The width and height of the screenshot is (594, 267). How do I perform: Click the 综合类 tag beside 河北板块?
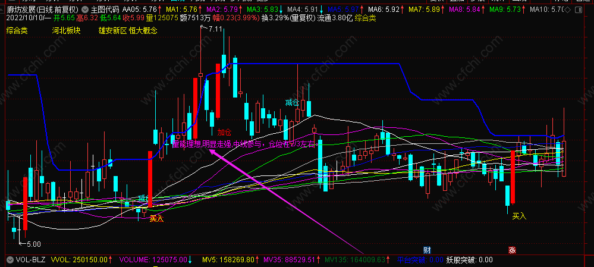point(17,31)
